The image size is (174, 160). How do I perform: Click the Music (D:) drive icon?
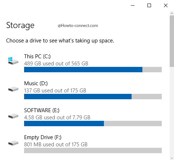click(13, 89)
